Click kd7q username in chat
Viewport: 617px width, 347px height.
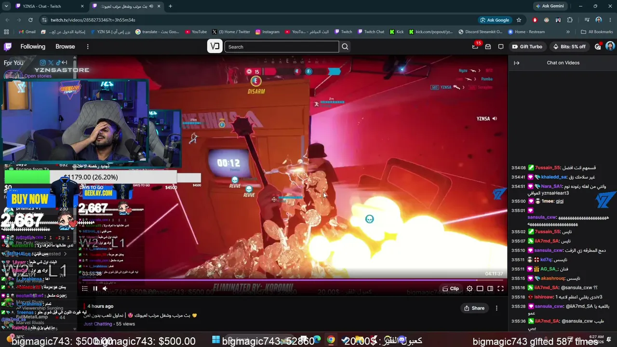[546, 260]
